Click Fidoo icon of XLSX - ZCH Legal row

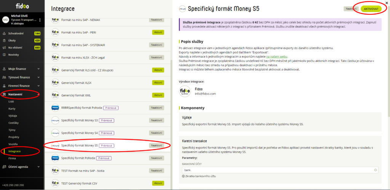click(55, 57)
